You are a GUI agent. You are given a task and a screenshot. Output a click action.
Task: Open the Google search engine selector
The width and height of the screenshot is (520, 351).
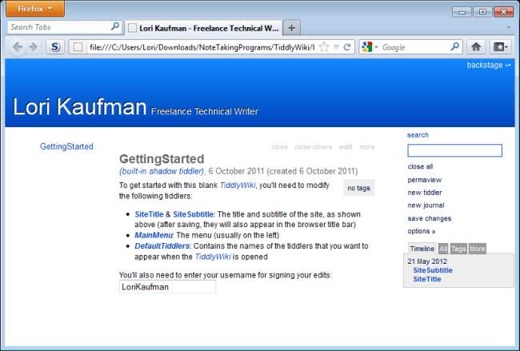tap(370, 47)
